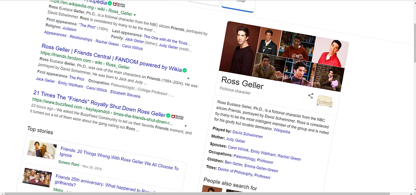Click Ross photo in dark turtleneck

click(x=299, y=72)
